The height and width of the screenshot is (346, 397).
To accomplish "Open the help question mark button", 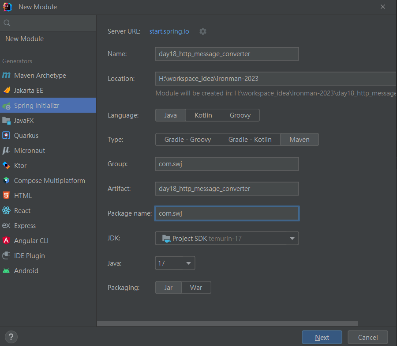I will pyautogui.click(x=11, y=337).
